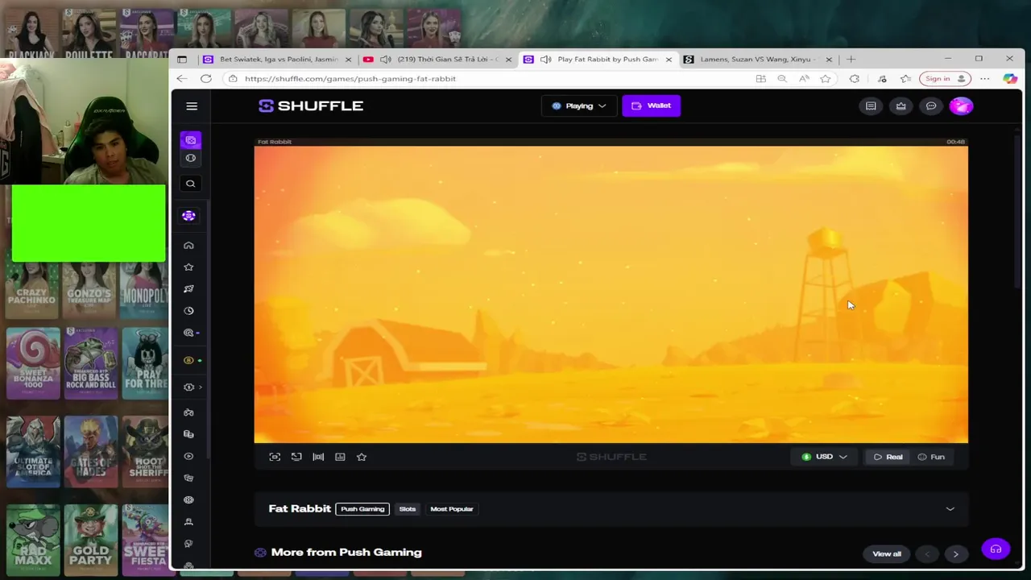Switch to Fun play mode
The image size is (1031, 580).
(x=931, y=457)
